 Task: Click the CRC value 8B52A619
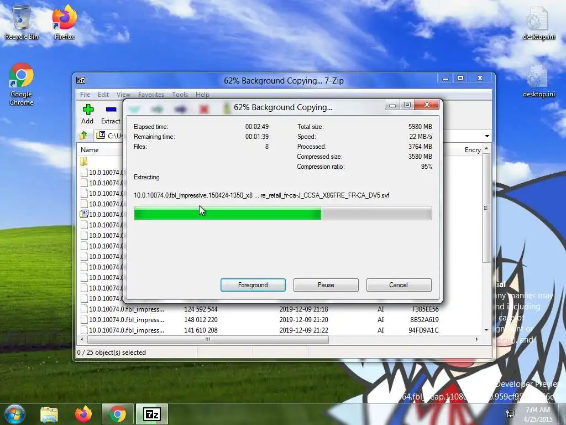(424, 319)
